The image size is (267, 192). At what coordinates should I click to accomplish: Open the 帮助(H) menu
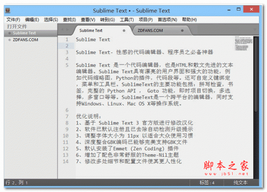tap(190, 20)
